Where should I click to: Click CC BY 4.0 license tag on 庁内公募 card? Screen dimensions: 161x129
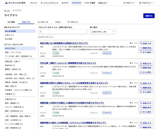pos(107,73)
